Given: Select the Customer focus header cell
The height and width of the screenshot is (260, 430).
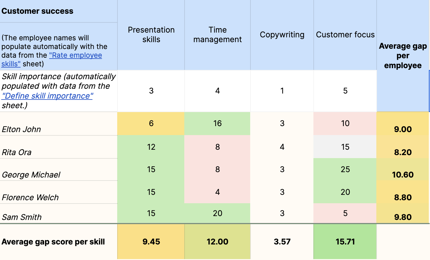Looking at the screenshot, I should click(345, 35).
